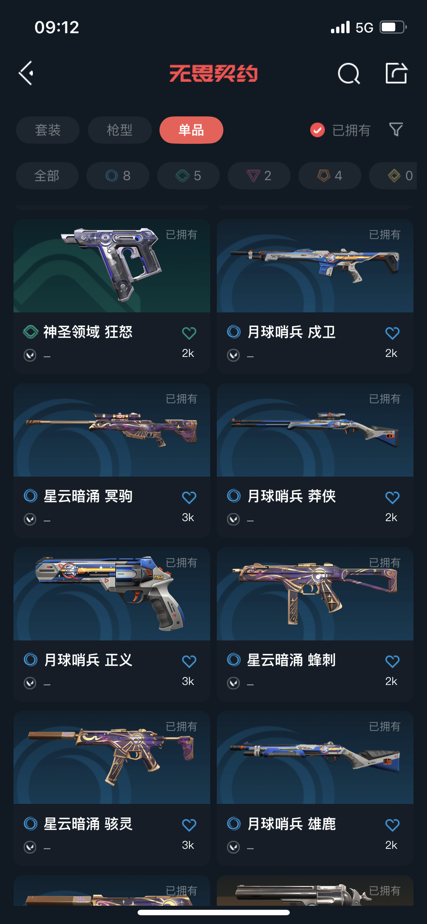Filter by green tier chip showing 5
This screenshot has width=427, height=924.
coord(189,176)
